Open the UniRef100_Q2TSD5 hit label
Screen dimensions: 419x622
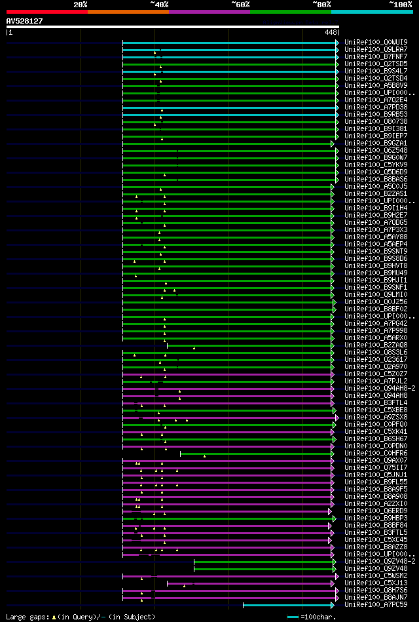376,64
